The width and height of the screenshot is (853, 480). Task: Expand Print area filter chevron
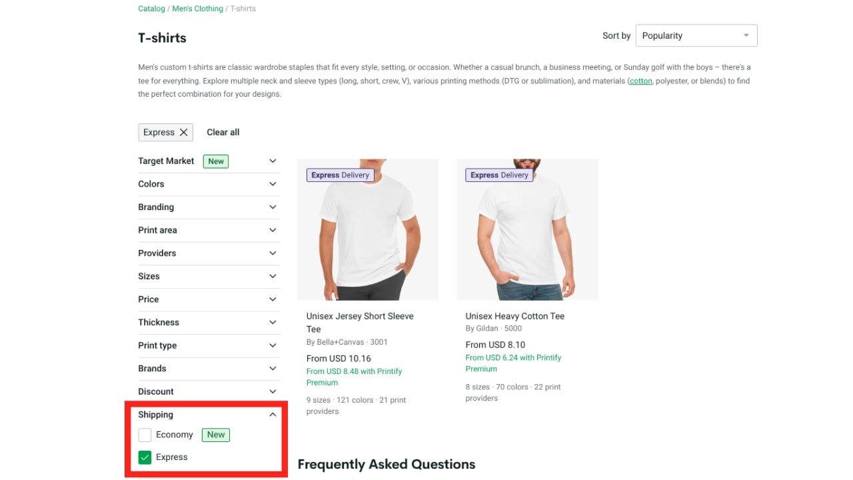click(x=273, y=230)
